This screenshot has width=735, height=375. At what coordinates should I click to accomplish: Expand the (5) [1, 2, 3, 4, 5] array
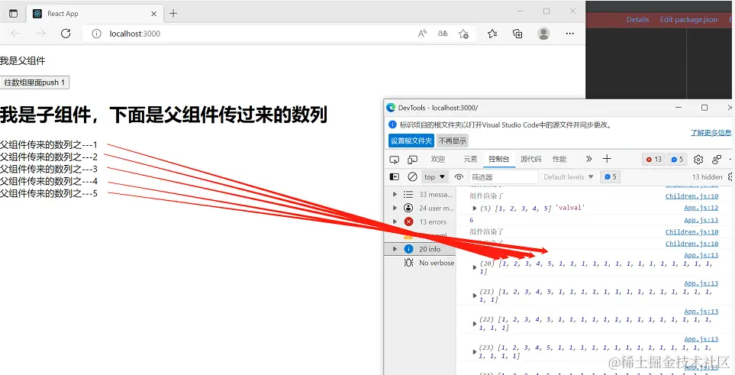[475, 208]
